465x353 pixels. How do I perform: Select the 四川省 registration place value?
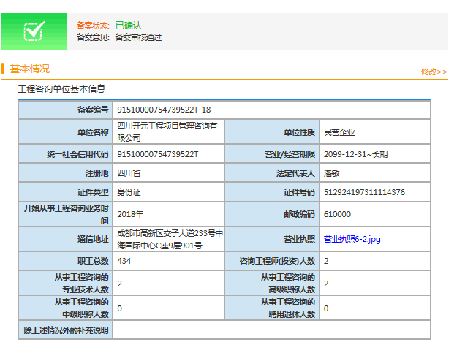tap(129, 173)
